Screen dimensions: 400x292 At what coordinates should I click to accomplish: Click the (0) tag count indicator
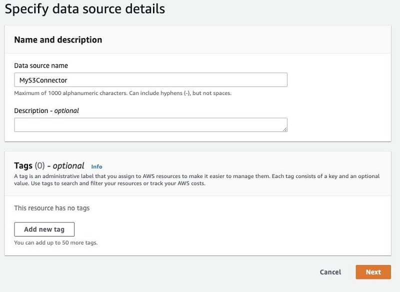tap(40, 166)
